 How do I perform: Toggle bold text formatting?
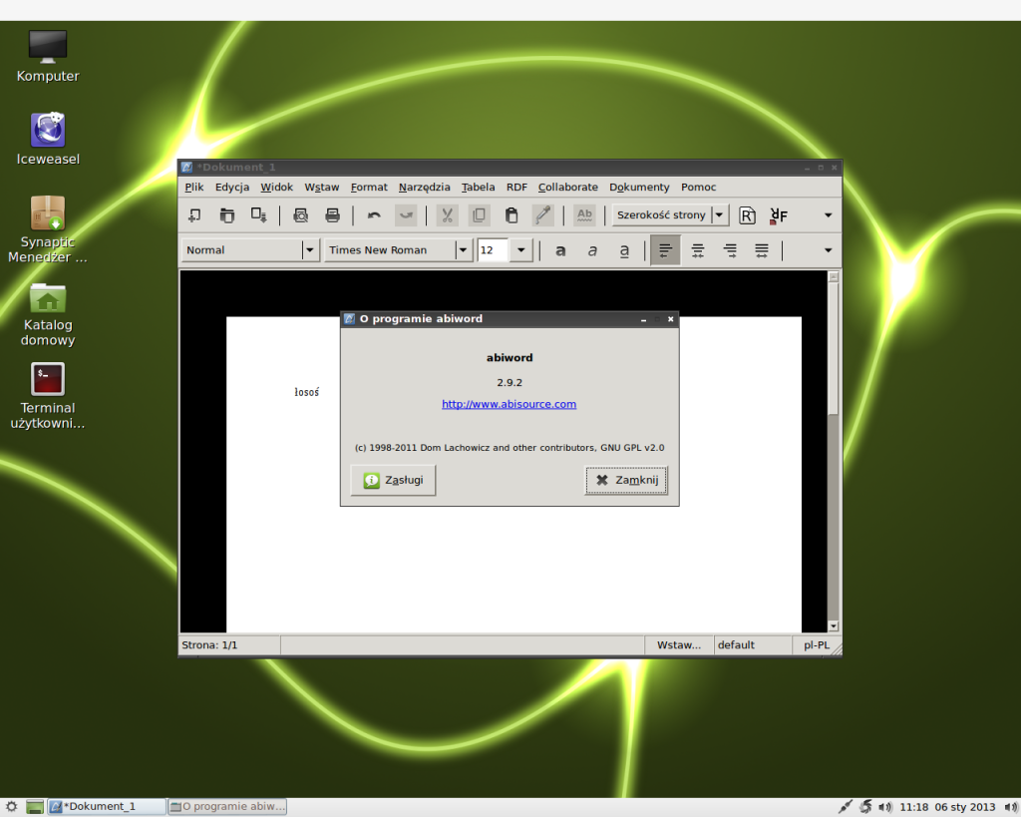[560, 250]
